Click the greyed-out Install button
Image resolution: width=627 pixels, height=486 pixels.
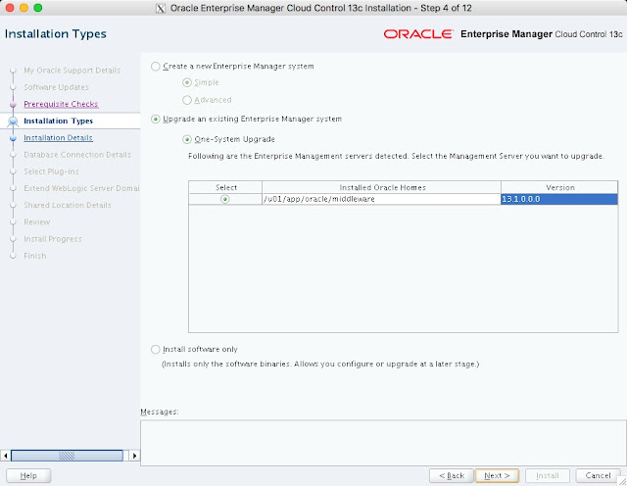click(548, 475)
